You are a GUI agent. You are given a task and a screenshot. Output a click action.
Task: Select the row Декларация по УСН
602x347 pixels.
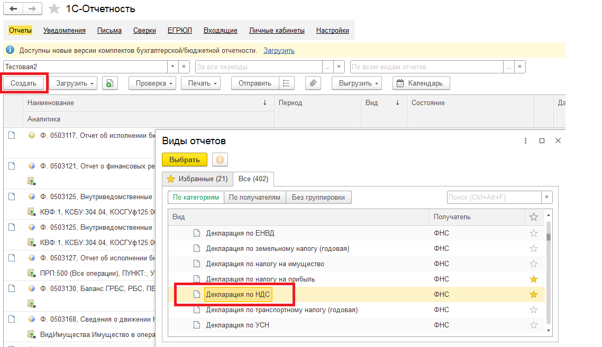pyautogui.click(x=357, y=325)
